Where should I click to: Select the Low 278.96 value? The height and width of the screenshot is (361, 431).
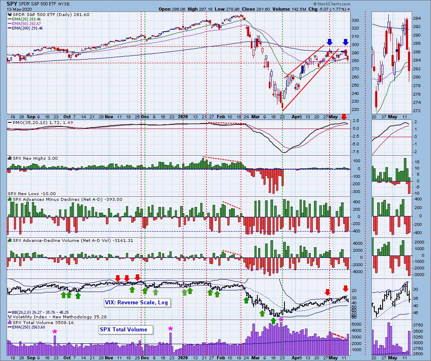(227, 9)
